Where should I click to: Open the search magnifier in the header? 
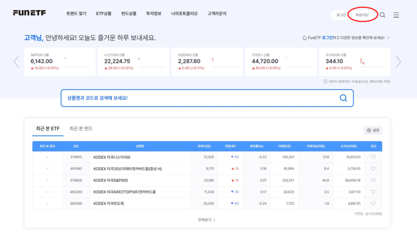382,15
